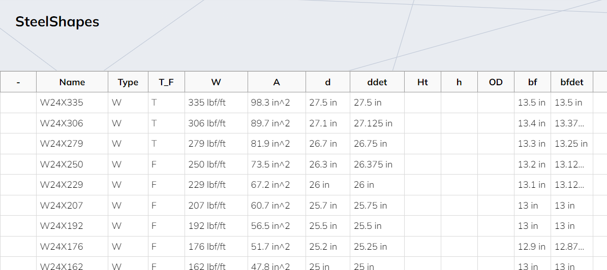Click the 279 lbf/ft weight cell
607x270 pixels.
tap(217, 144)
